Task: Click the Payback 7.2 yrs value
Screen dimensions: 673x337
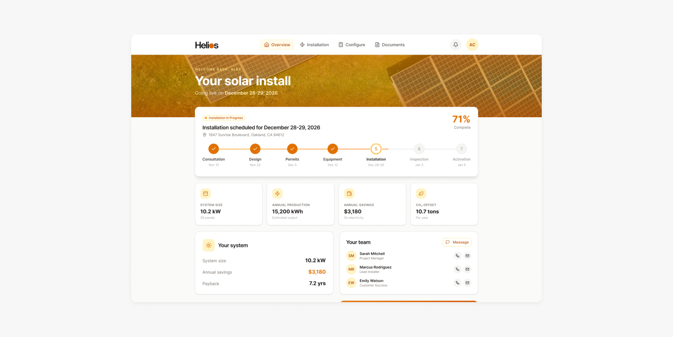Action: (x=317, y=284)
